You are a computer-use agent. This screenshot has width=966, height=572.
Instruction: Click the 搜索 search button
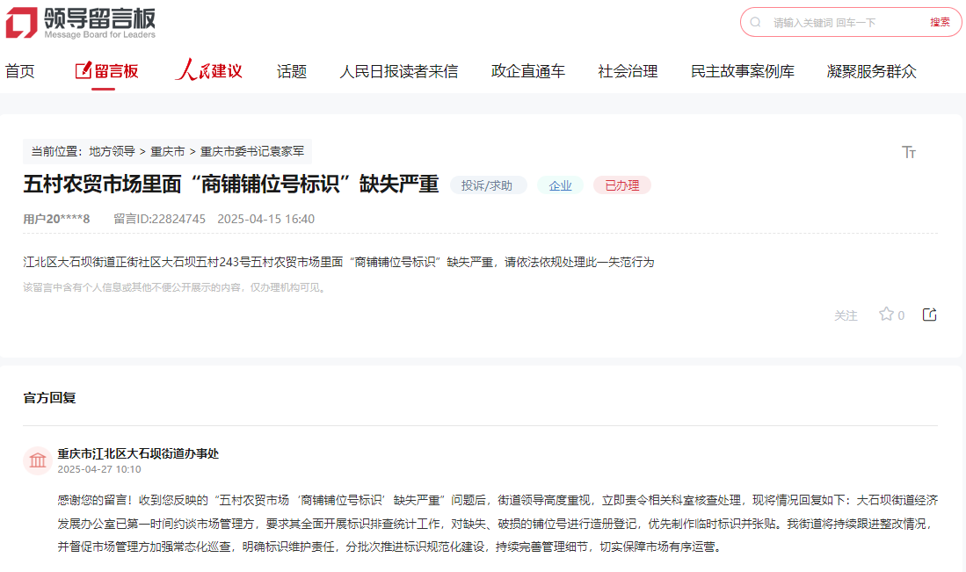point(939,21)
